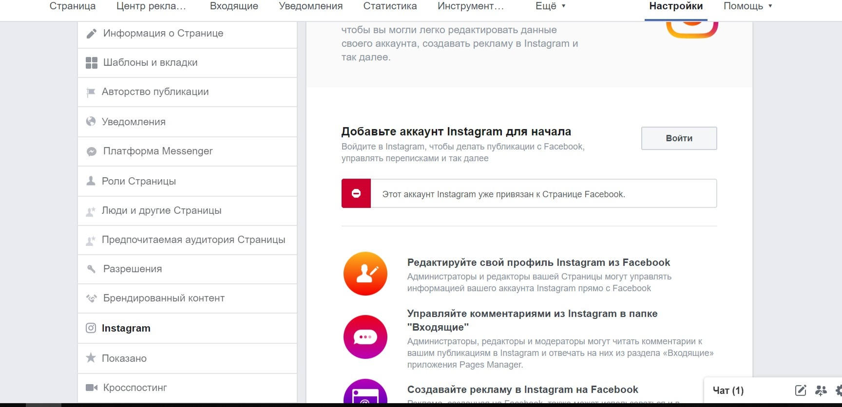The width and height of the screenshot is (842, 407).
Task: Open Авторство публикации settings
Action: pyautogui.click(x=187, y=92)
